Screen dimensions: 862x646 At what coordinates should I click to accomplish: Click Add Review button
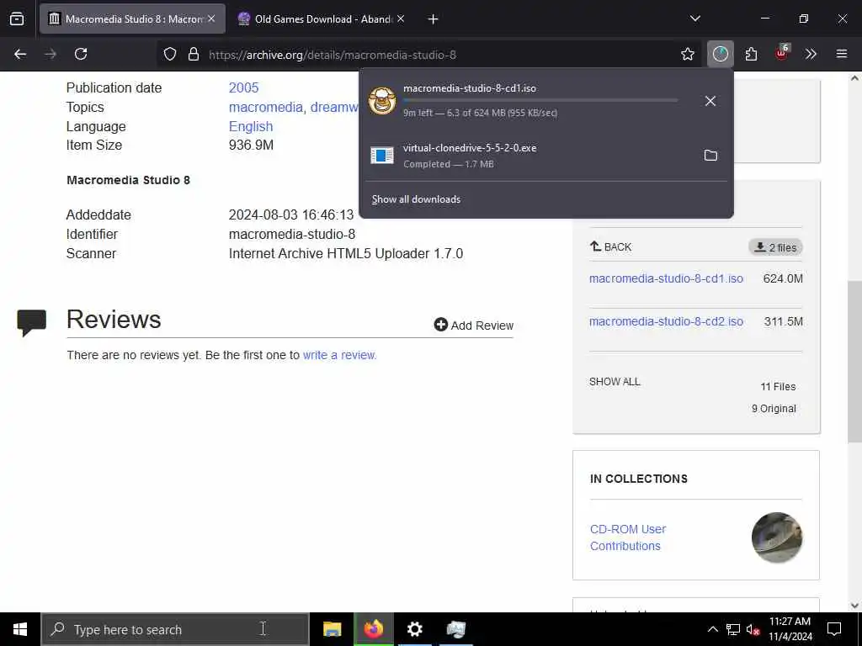tap(473, 326)
